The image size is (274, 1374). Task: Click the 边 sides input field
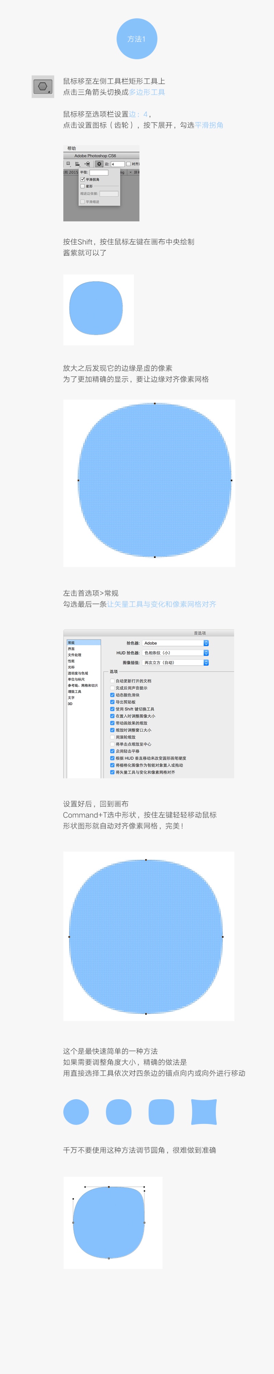click(117, 164)
